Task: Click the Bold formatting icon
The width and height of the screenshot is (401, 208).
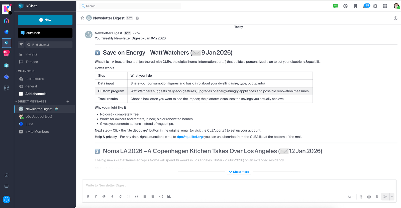Action: pos(88,196)
